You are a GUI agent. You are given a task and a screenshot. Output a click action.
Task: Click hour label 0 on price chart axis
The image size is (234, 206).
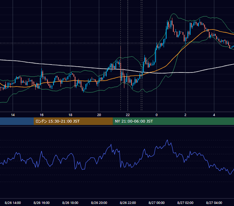click(157, 115)
